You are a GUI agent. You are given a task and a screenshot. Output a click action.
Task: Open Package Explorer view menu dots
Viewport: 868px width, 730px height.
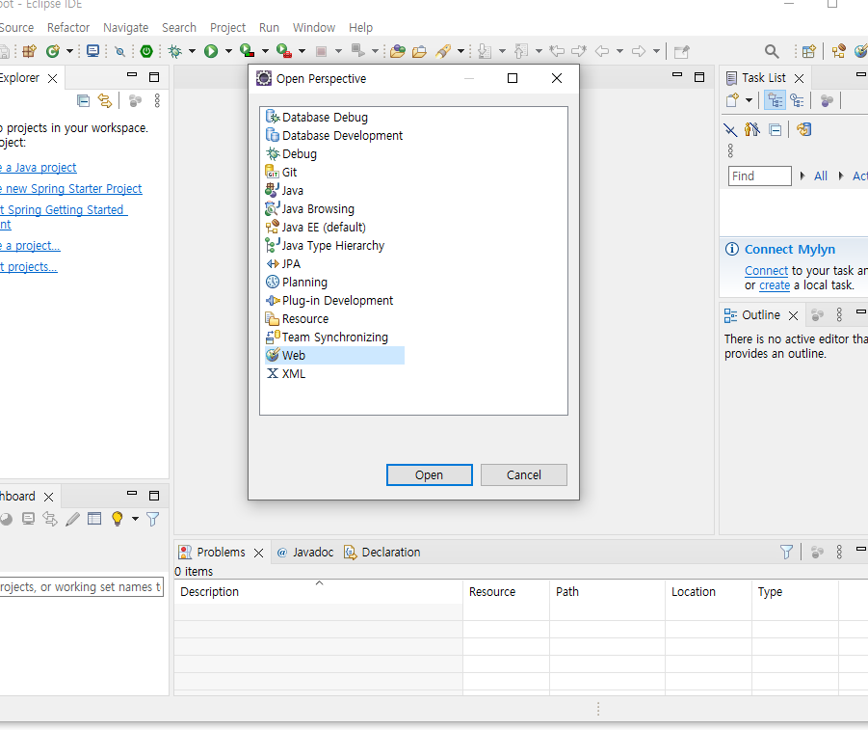click(x=157, y=100)
